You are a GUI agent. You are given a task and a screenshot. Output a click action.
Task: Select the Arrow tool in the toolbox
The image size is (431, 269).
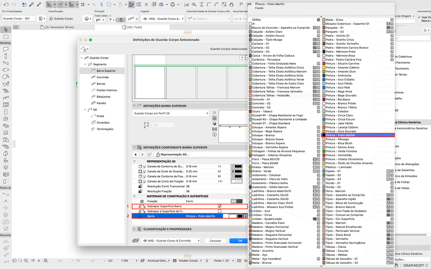(x=6, y=29)
